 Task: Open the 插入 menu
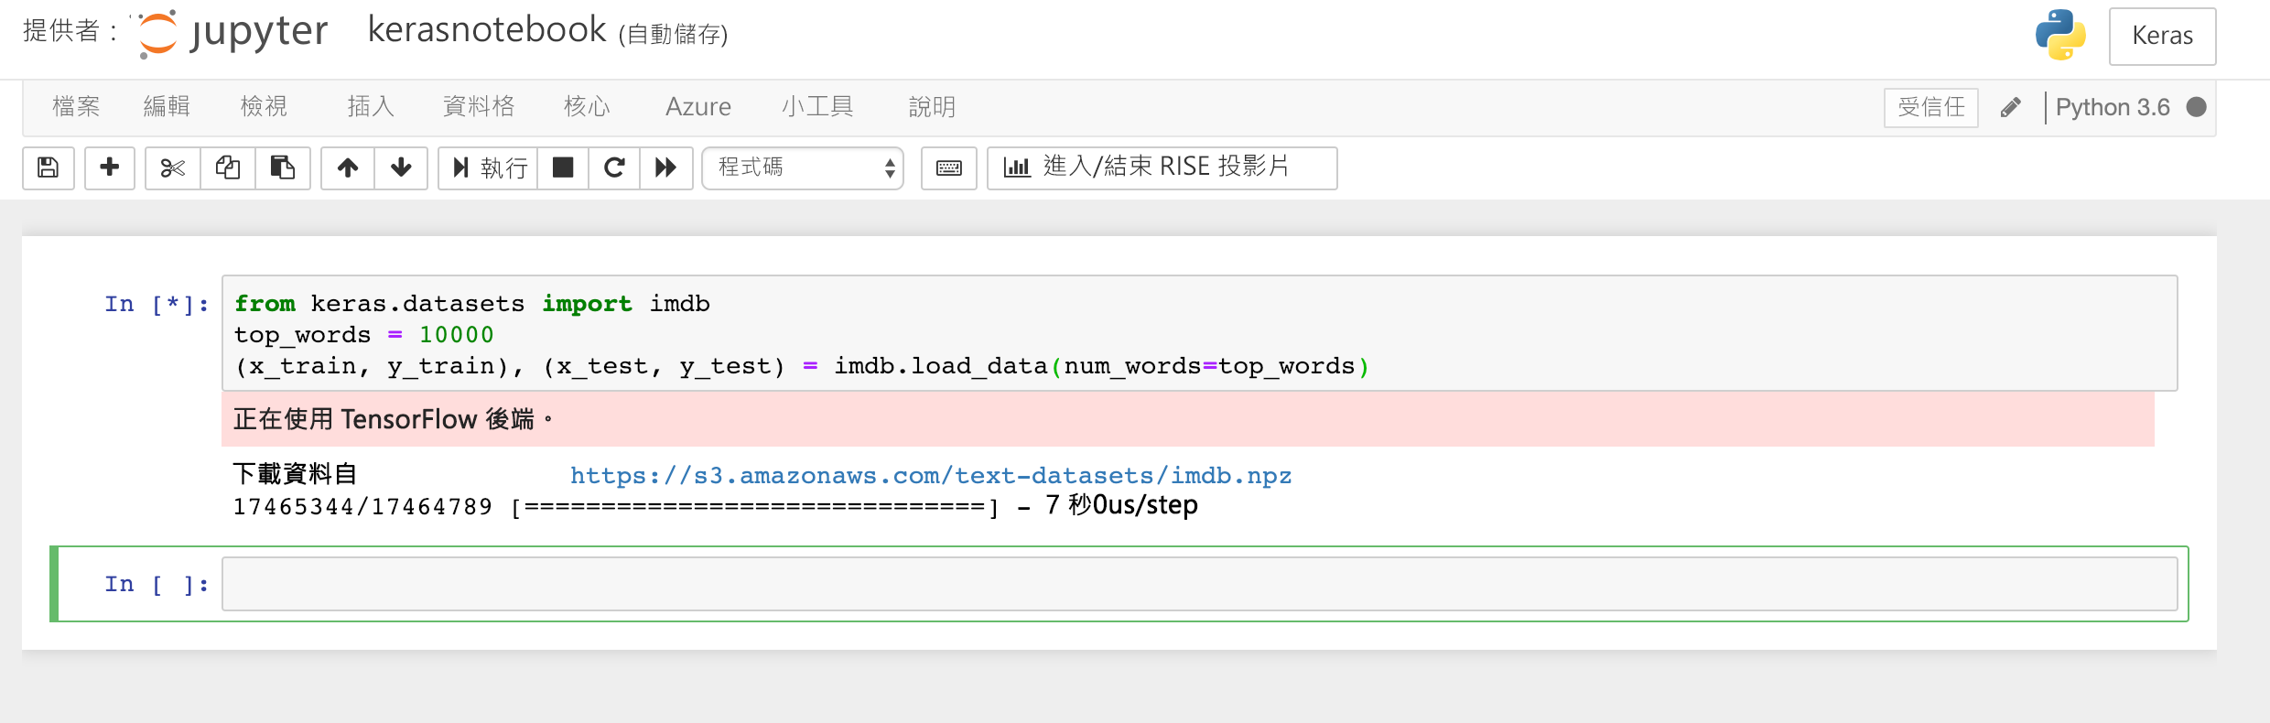pyautogui.click(x=371, y=107)
